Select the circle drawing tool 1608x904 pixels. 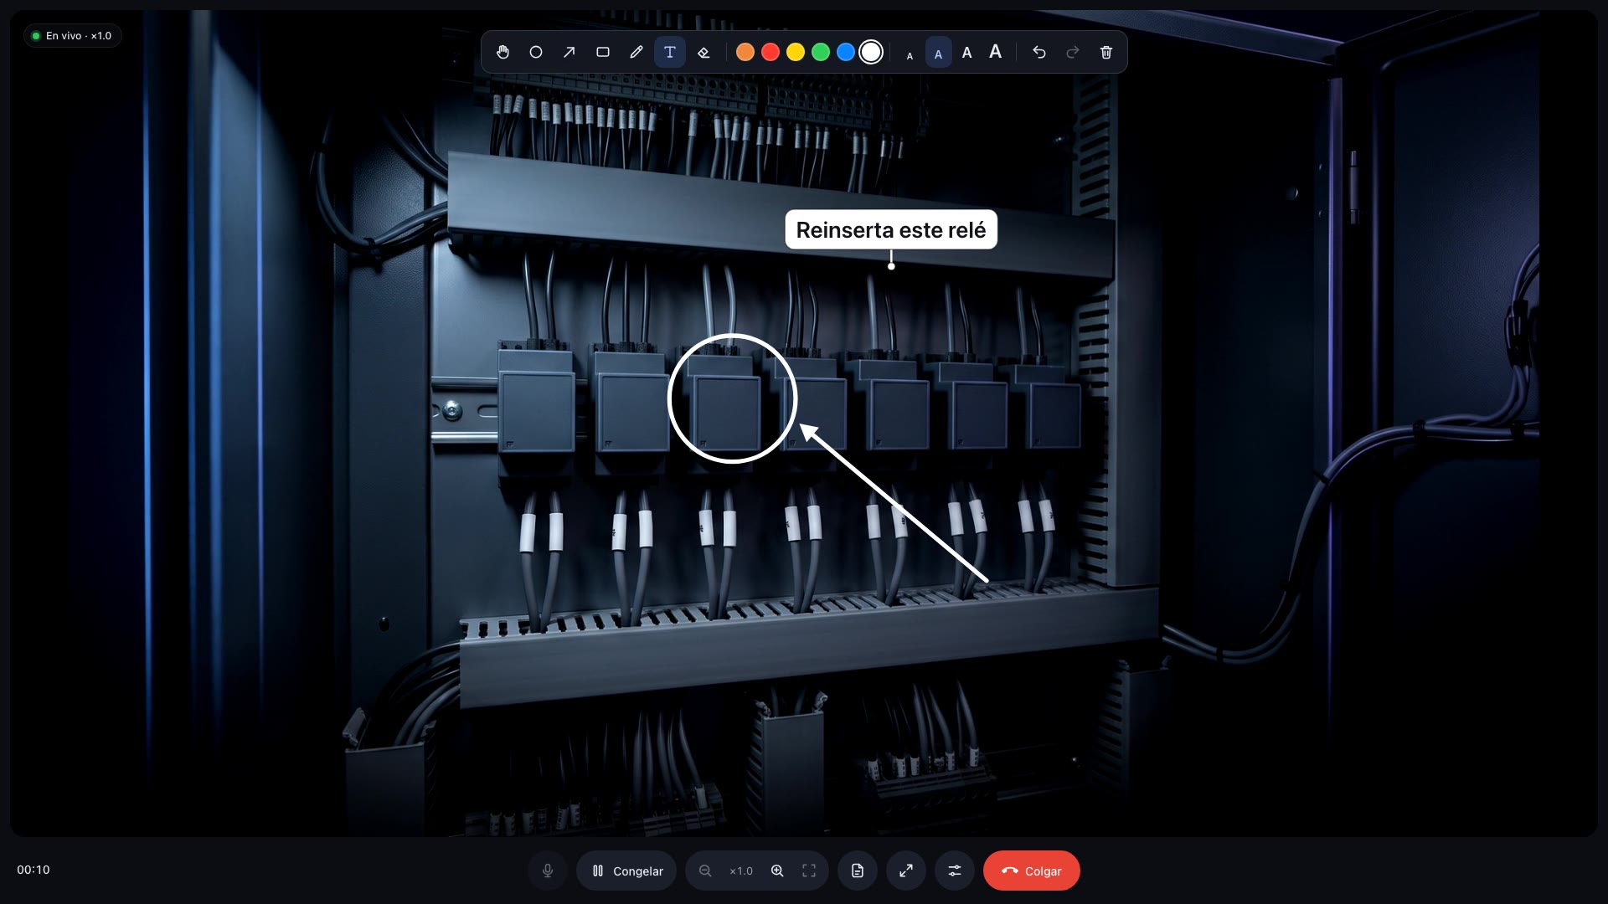coord(536,52)
